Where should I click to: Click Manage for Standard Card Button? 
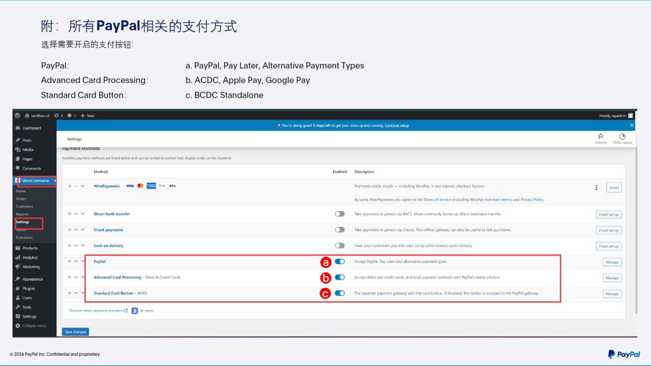(x=612, y=294)
